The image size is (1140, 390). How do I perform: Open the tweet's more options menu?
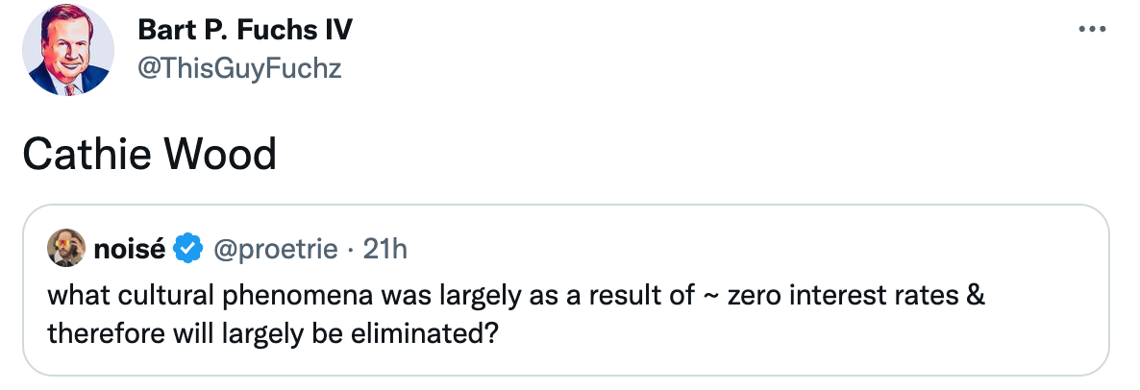[x=1093, y=30]
